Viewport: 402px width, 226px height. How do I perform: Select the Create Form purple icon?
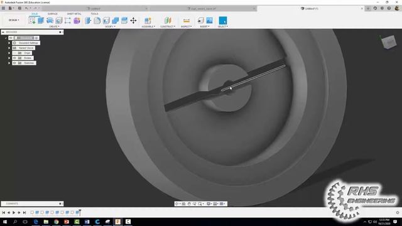point(77,21)
